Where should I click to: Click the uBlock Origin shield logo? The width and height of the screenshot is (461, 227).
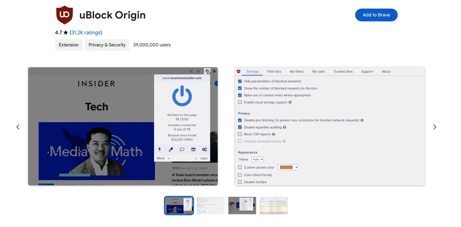pos(65,15)
